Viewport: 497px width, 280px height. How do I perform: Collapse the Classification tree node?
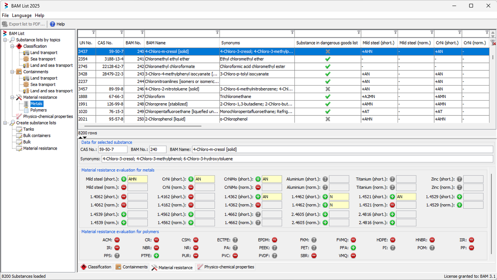pyautogui.click(x=12, y=46)
